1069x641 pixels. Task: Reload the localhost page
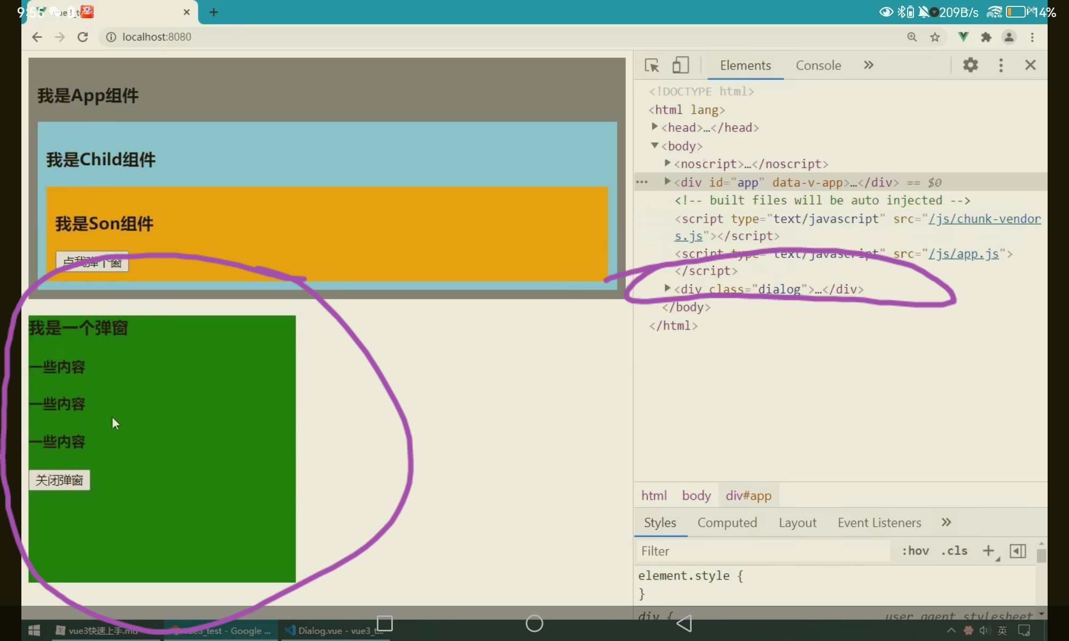[82, 37]
